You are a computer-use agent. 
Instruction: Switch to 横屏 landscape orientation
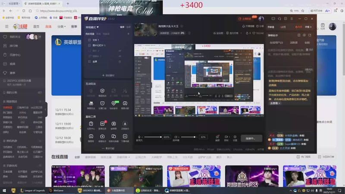coord(122,27)
